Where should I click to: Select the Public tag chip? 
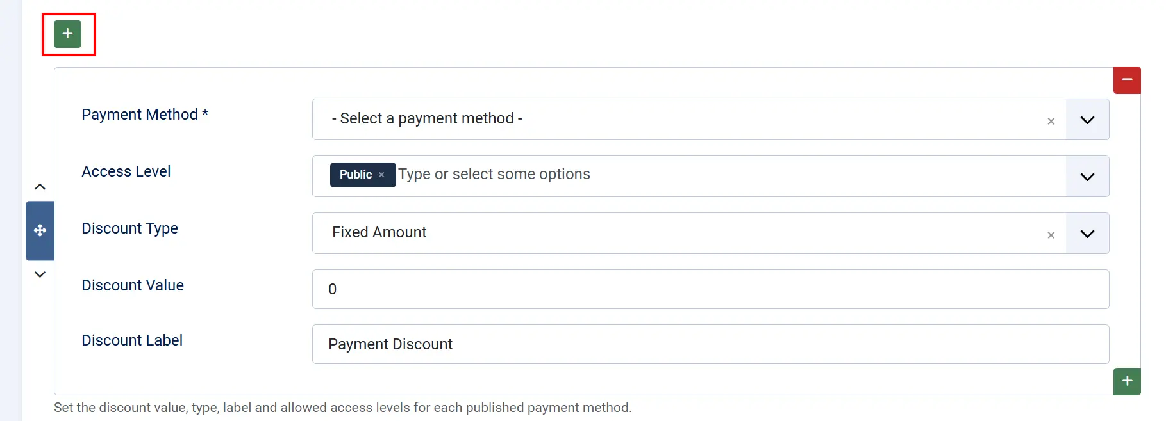(356, 175)
